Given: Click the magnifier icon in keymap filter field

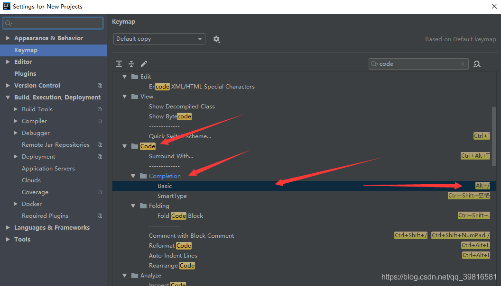Looking at the screenshot, I should coord(374,64).
